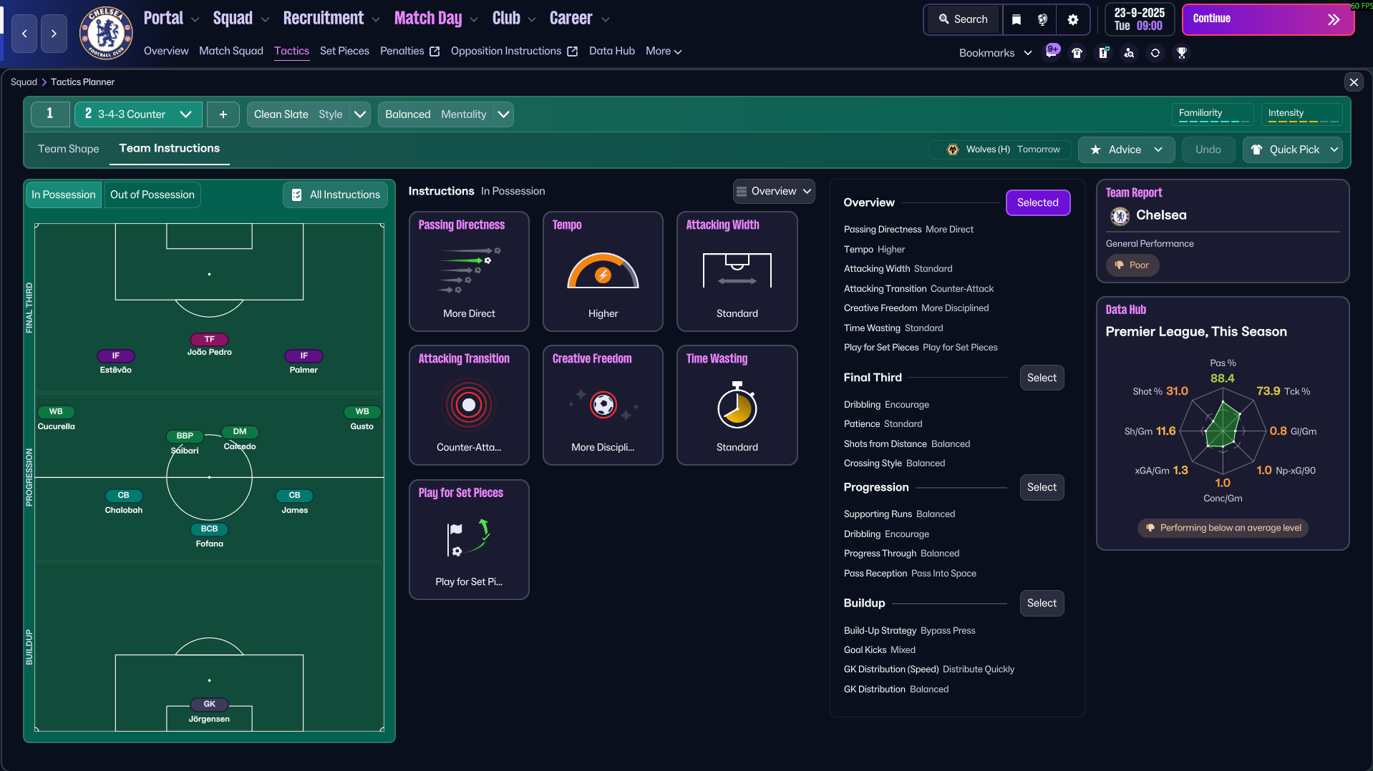Open the settings gear icon

click(x=1072, y=19)
